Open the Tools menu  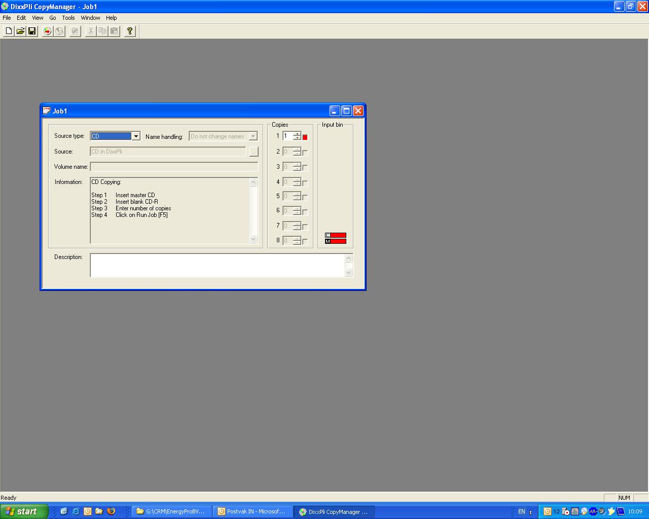pyautogui.click(x=68, y=18)
